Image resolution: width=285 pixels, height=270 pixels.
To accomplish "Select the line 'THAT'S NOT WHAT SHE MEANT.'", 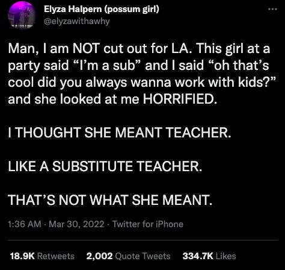I will coord(110,200).
